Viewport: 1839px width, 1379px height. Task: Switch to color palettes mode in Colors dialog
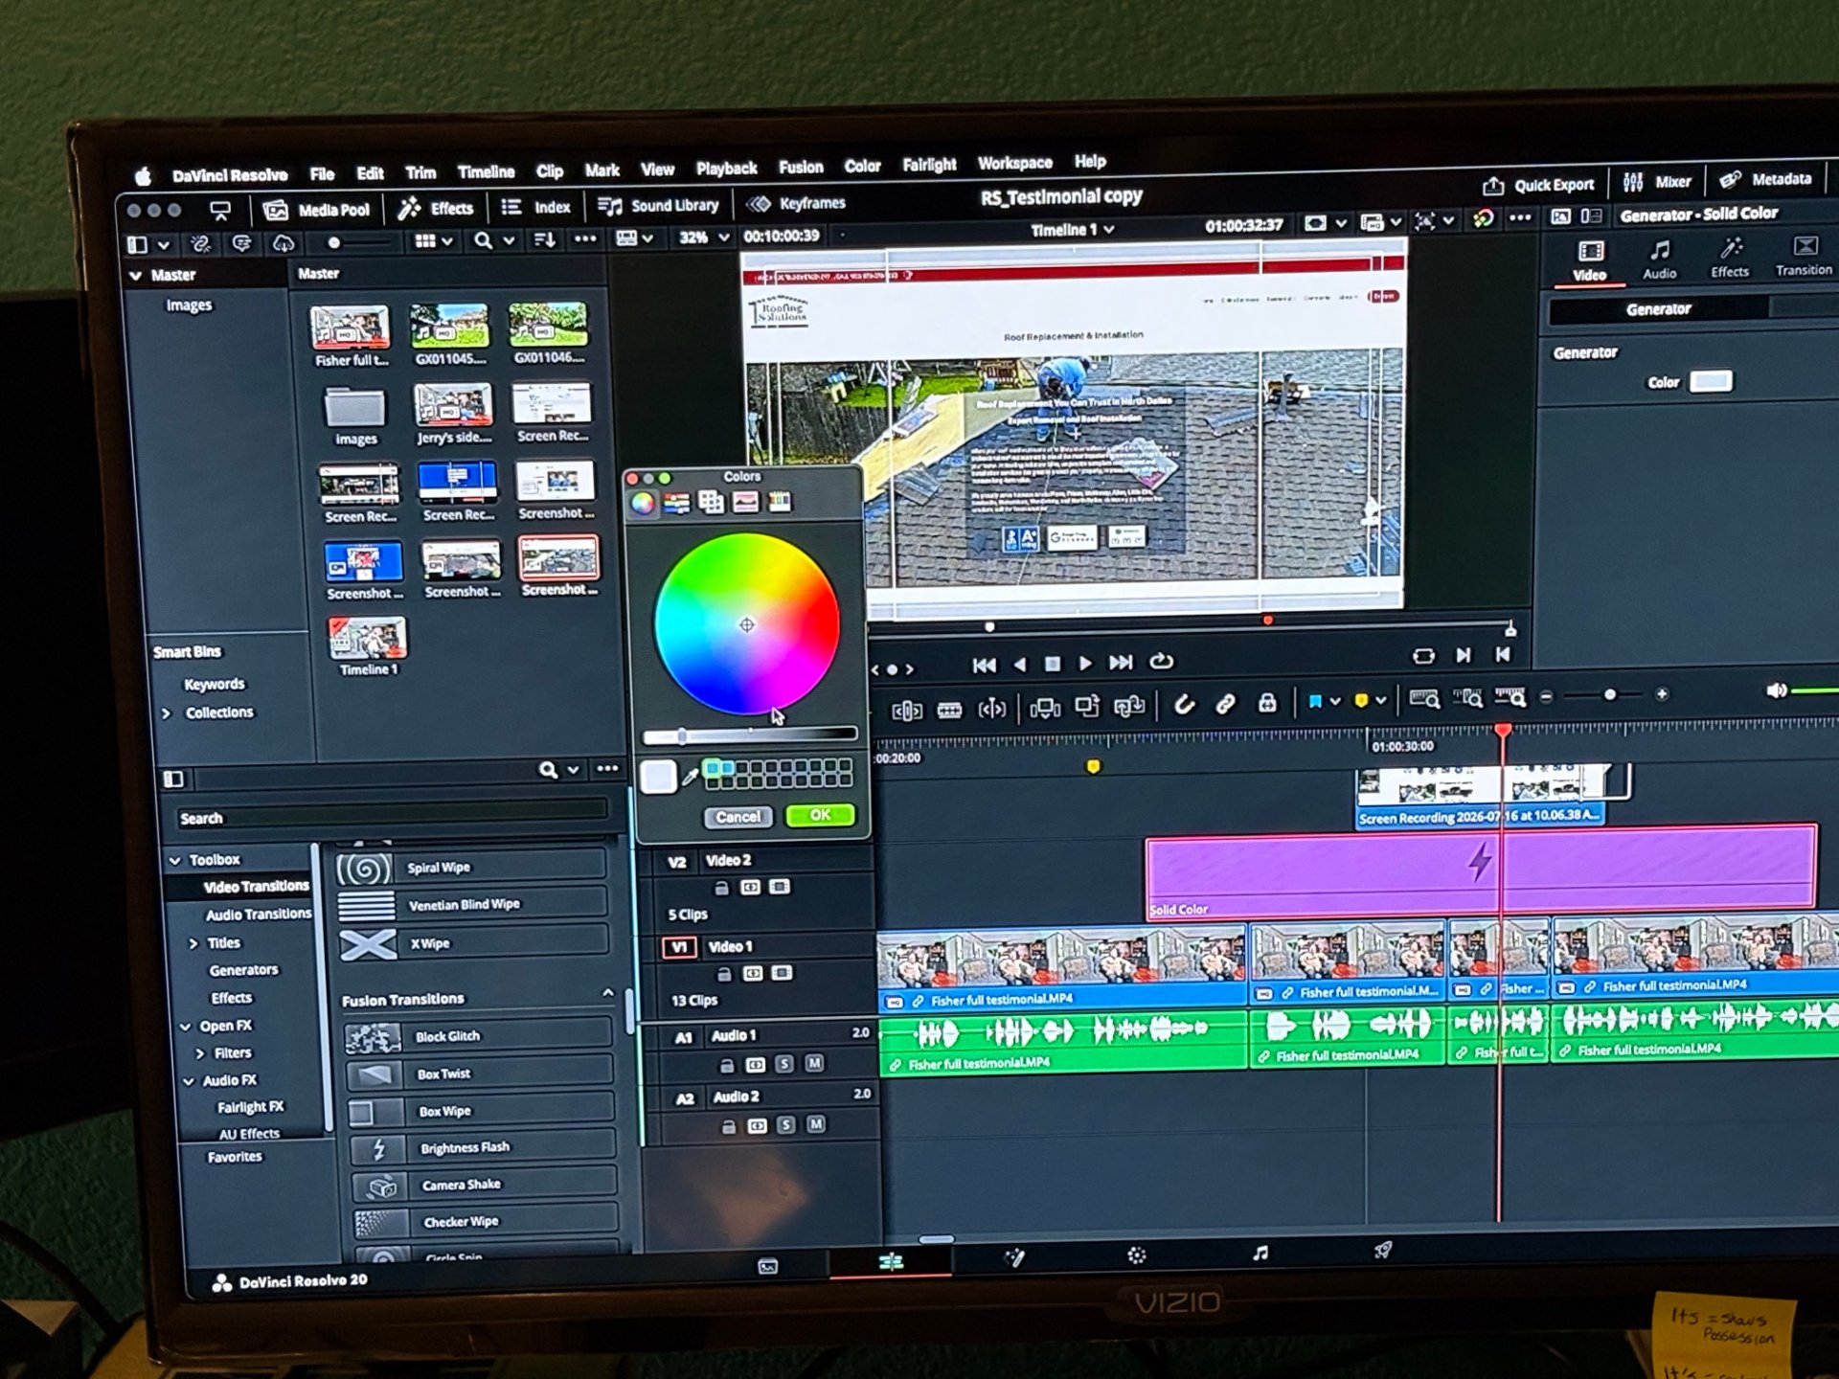[711, 502]
